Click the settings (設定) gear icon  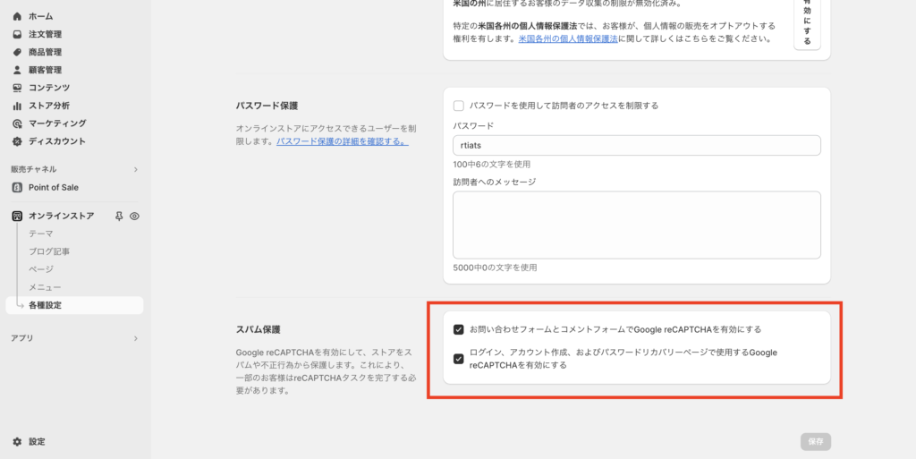[17, 442]
